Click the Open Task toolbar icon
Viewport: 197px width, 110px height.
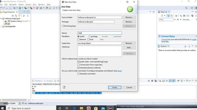tap(50, 8)
